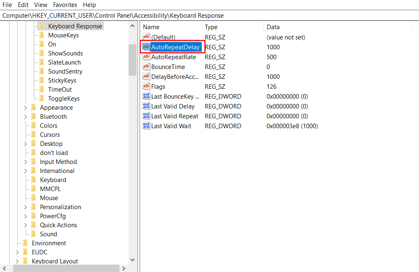Screen dimensions: 419x272
Task: Click the Colors folder icon
Action: (34, 125)
